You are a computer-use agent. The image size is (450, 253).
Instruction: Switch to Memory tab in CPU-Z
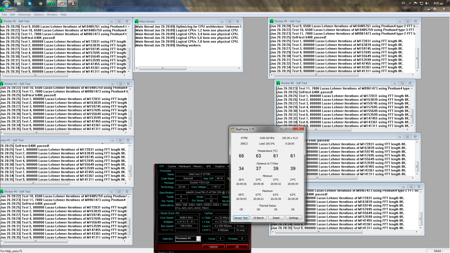point(198,166)
